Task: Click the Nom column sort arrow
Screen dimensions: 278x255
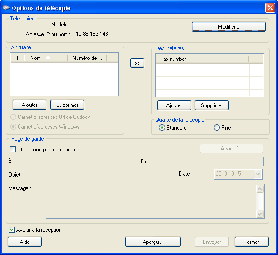Action: (x=48, y=58)
